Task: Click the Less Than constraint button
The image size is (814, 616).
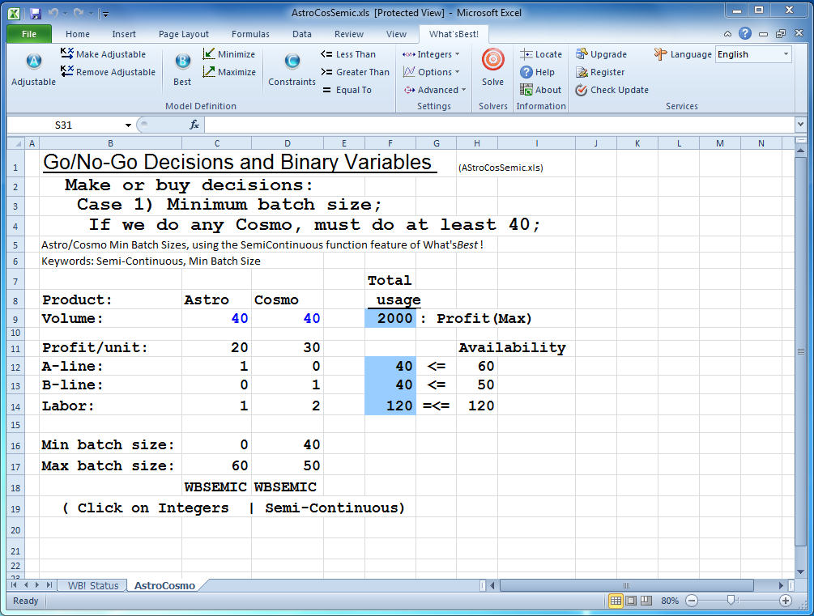Action: coord(348,54)
